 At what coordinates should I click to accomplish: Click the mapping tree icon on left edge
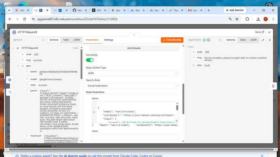(x=10, y=92)
